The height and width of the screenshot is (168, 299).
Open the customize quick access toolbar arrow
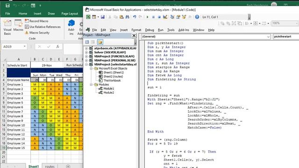click(x=40, y=6)
